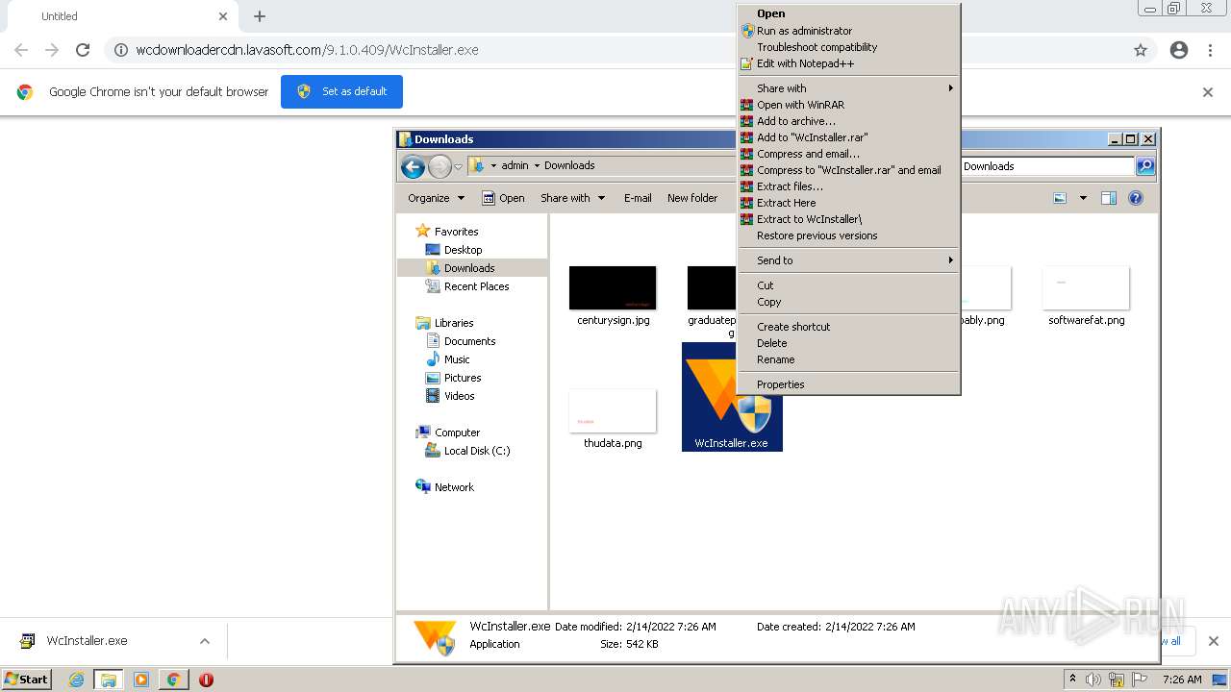
Task: Click the E-mail toolbar button
Action: 638,198
